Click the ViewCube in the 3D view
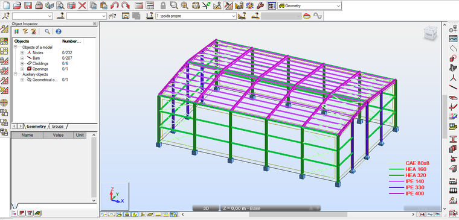The height and width of the screenshot is (220, 459). click(430, 33)
